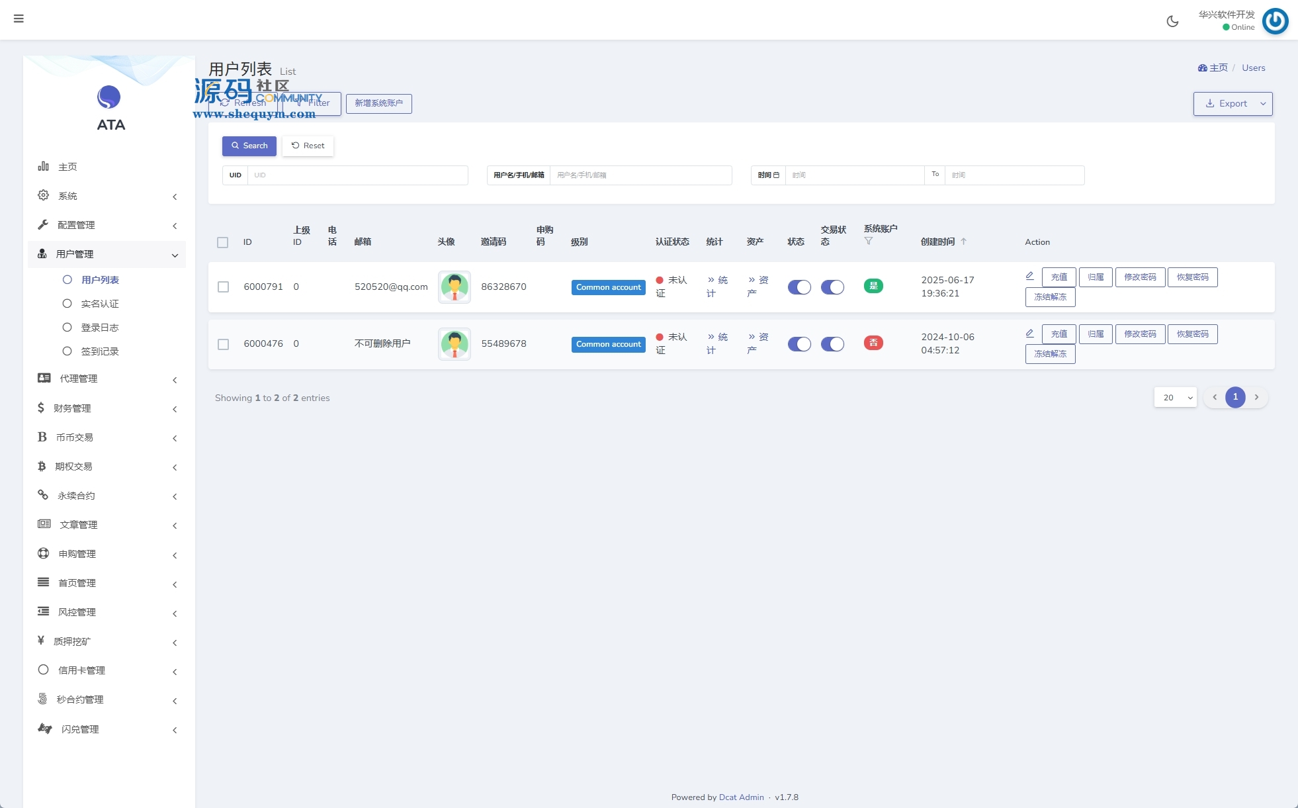1298x808 pixels.
Task: Check the row checkbox for user 6000476
Action: click(223, 344)
